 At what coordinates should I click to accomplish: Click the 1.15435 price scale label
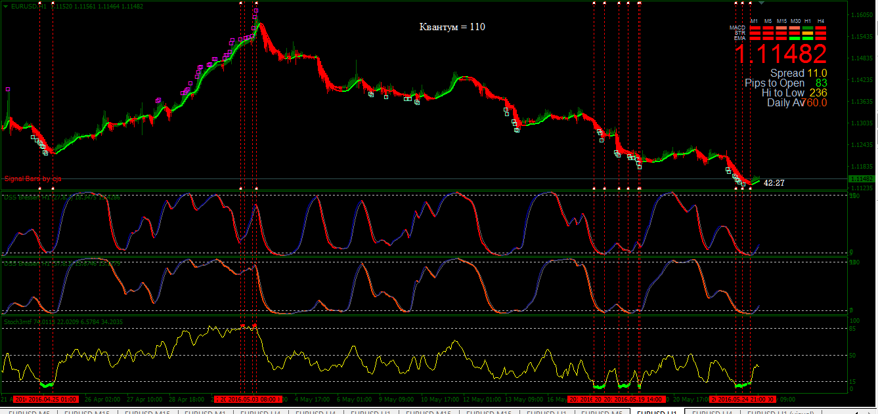pyautogui.click(x=862, y=37)
